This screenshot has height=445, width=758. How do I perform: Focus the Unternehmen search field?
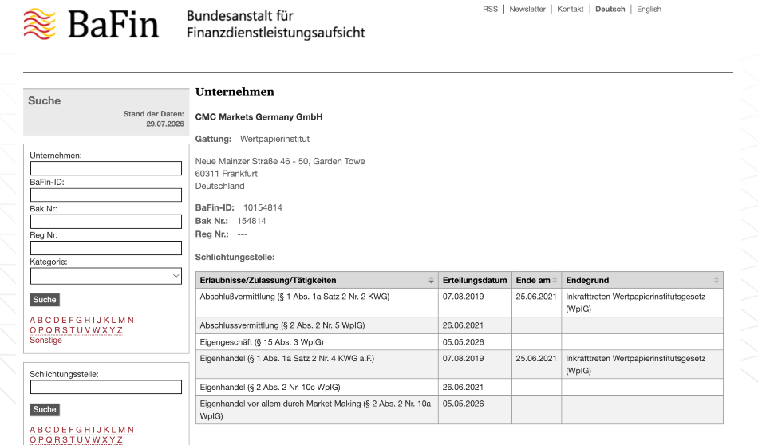click(x=106, y=168)
